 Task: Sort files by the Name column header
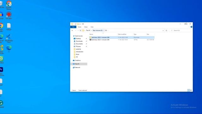pos(91,34)
